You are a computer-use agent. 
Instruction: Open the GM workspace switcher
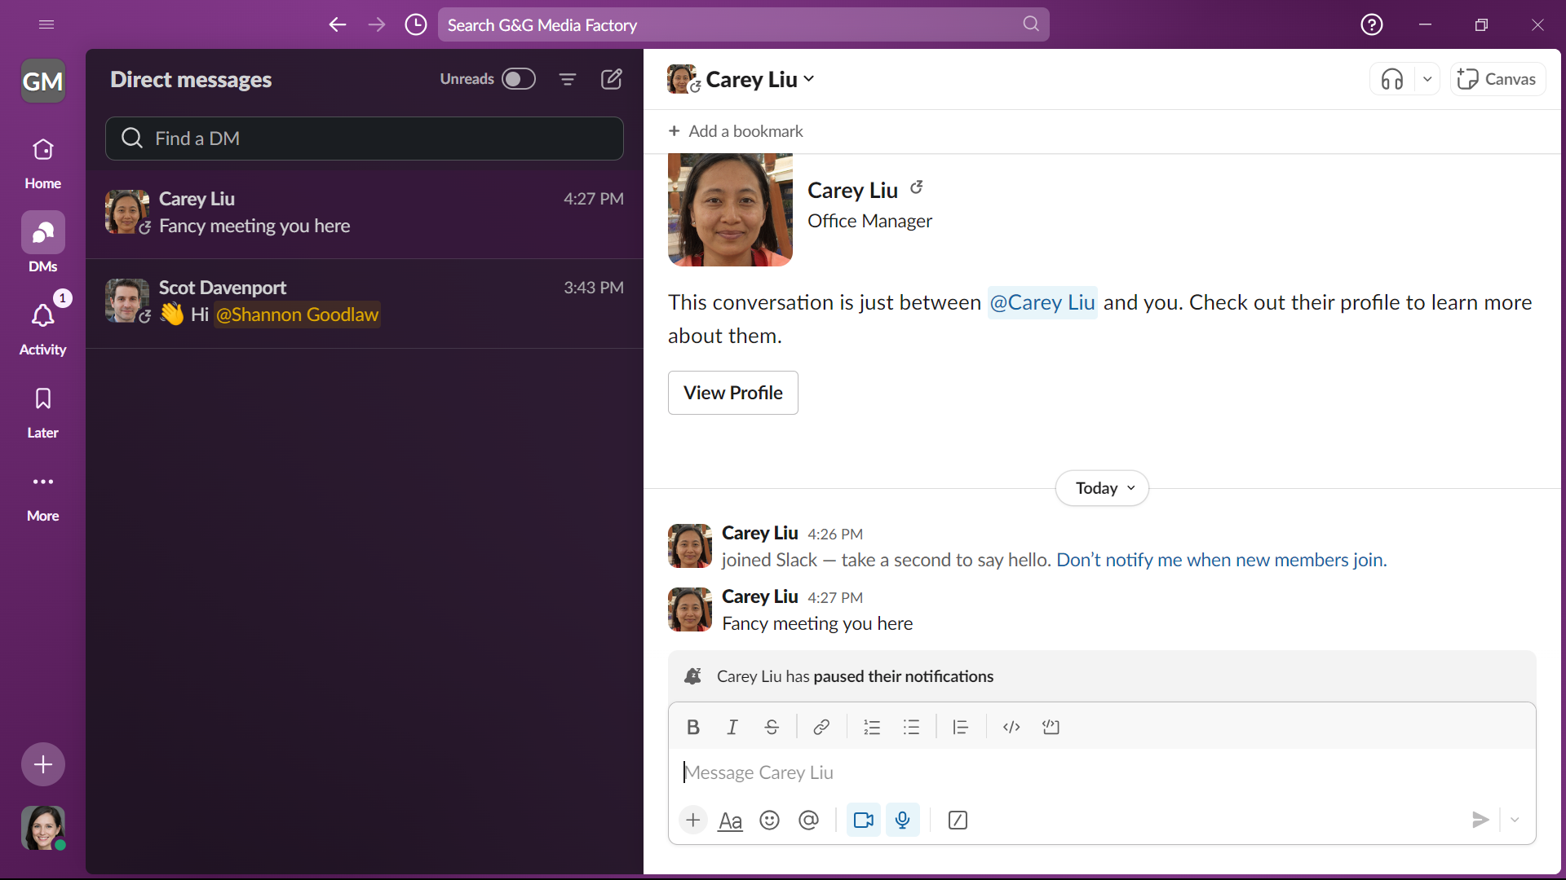42,81
